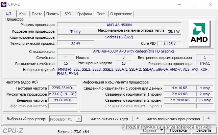Click the Закрыть button
Screen dimensions: 218x135
204,130
